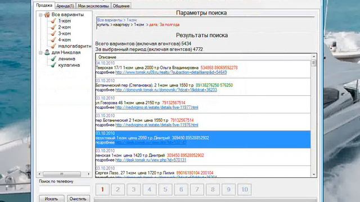Collapse the Все варианты tree node
Viewport: 360px width, 202px height.
click(40, 15)
